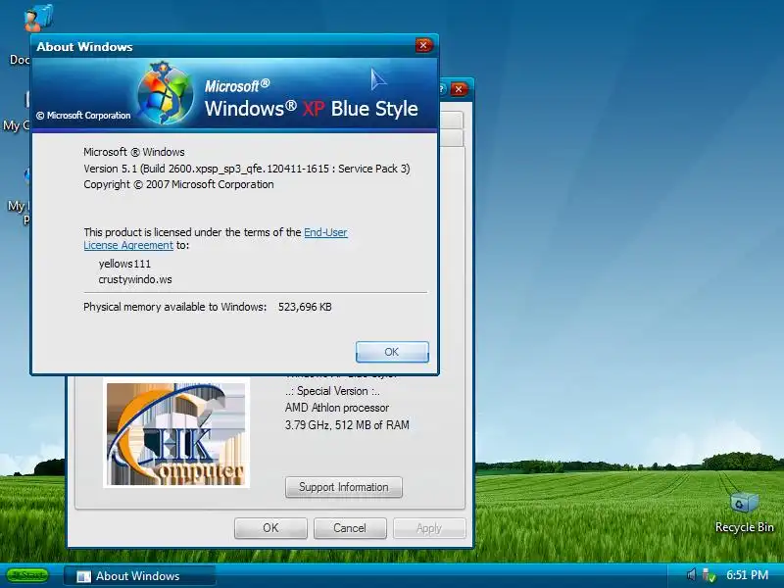This screenshot has width=784, height=588.
Task: Click the crustywindo.ws organization text
Action: pyautogui.click(x=135, y=279)
